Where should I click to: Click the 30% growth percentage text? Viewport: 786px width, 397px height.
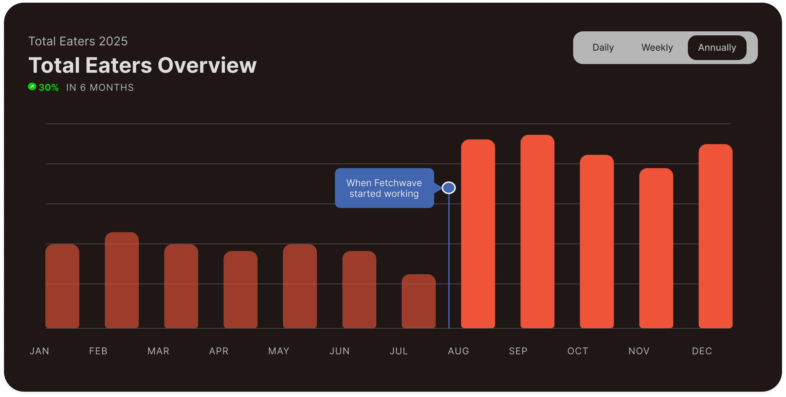49,87
